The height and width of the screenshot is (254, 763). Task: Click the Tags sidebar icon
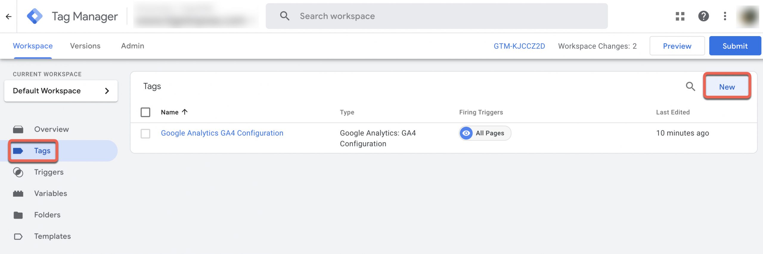[18, 151]
